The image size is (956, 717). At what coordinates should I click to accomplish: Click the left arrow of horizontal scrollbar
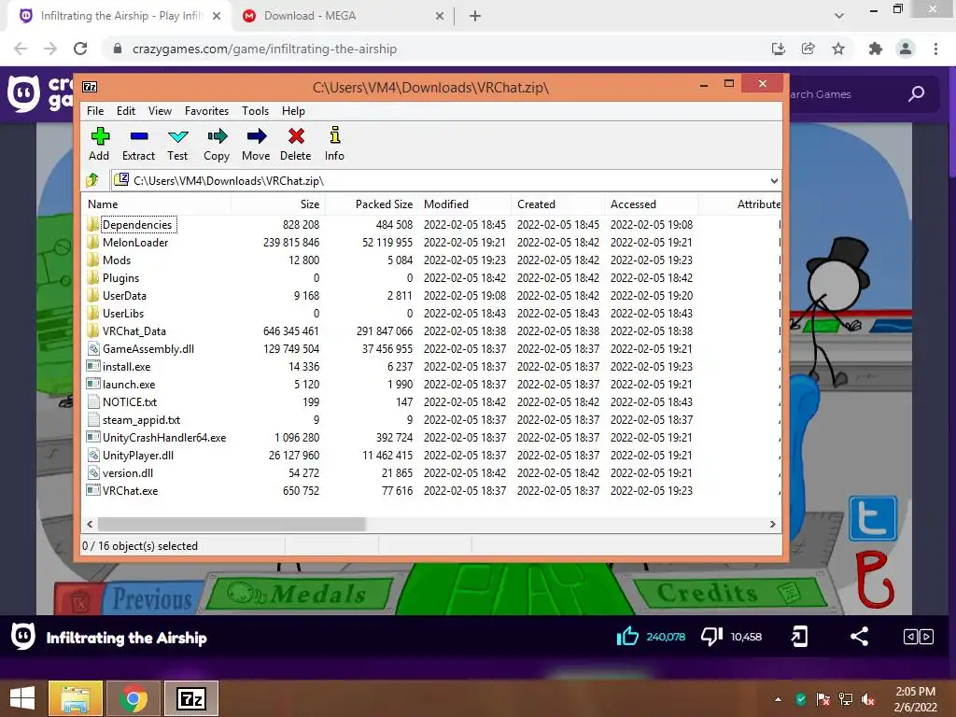click(90, 524)
